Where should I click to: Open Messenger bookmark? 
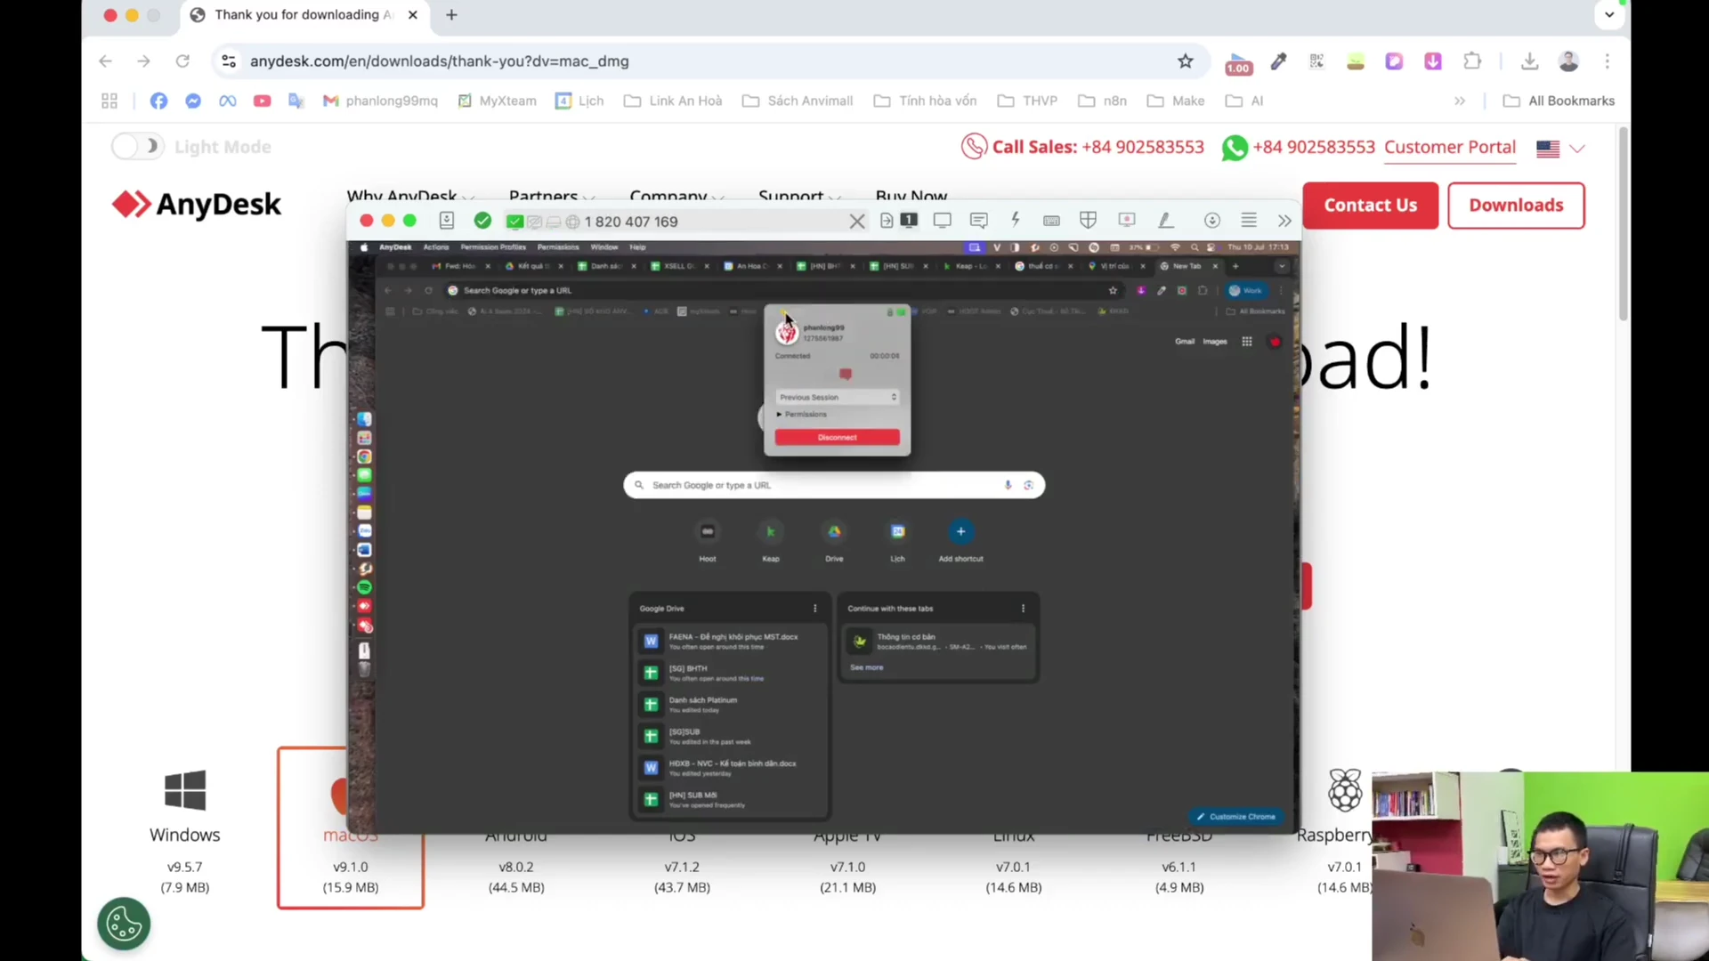point(193,101)
